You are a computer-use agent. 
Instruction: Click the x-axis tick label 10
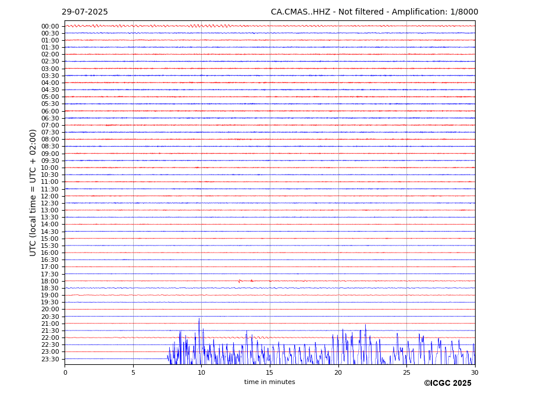[201, 372]
